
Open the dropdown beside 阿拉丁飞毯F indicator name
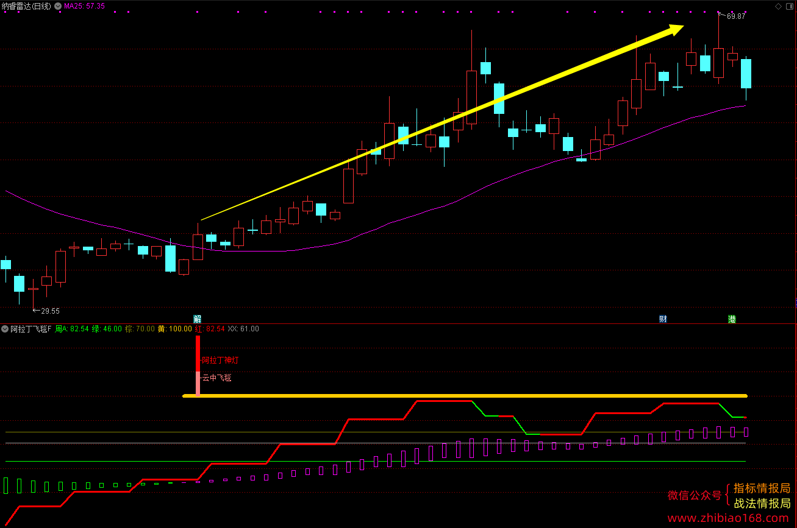pyautogui.click(x=5, y=329)
